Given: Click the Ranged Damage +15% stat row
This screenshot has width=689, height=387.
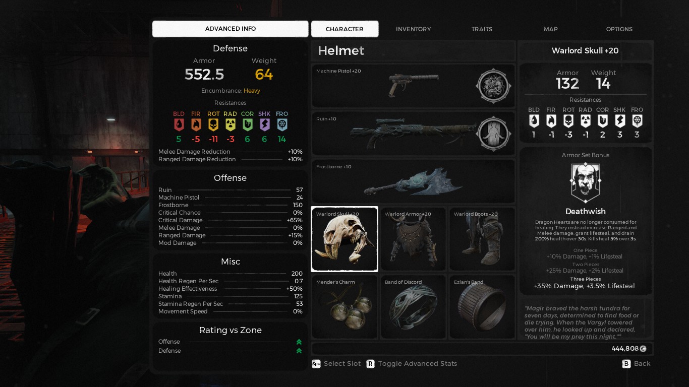Looking at the screenshot, I should [231, 235].
